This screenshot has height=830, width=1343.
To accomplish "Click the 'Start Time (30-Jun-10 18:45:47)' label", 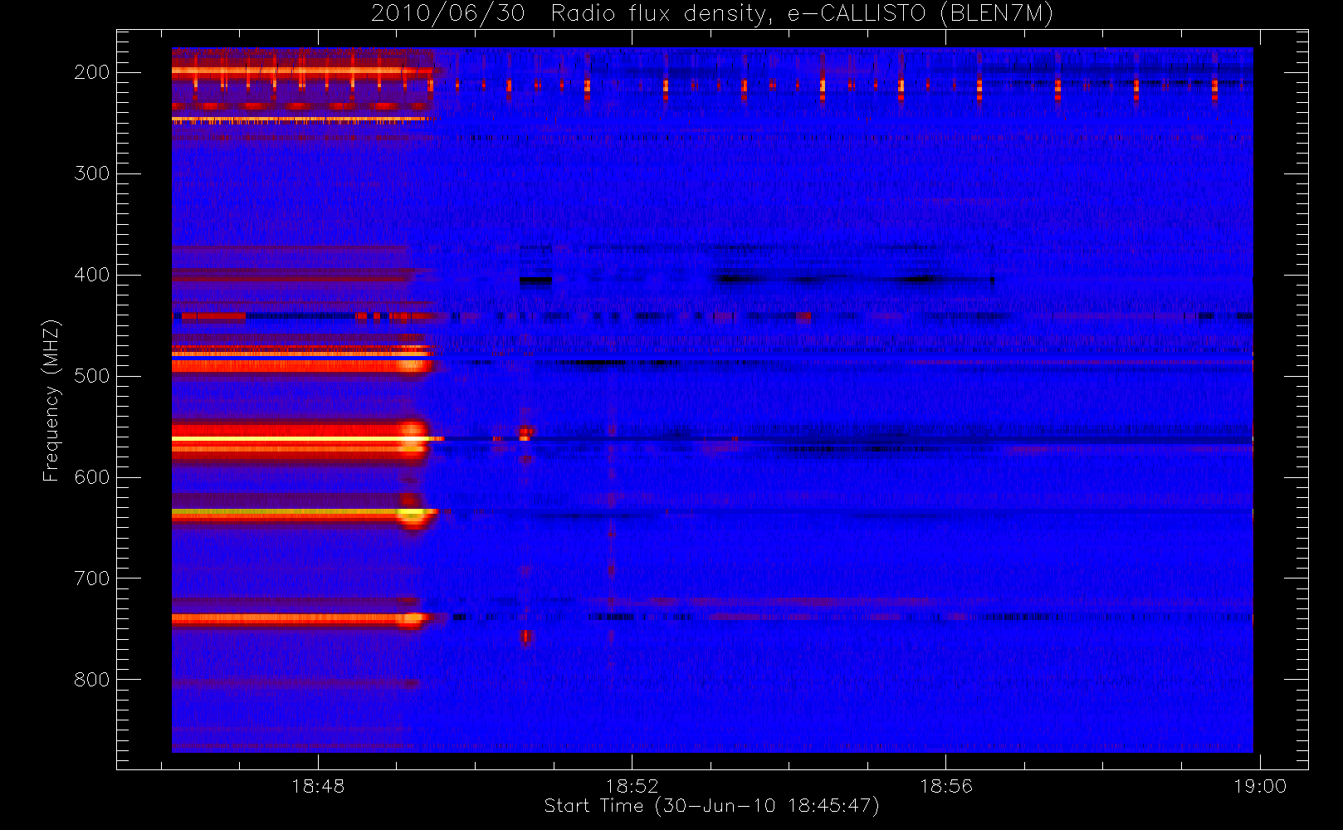I will (711, 806).
